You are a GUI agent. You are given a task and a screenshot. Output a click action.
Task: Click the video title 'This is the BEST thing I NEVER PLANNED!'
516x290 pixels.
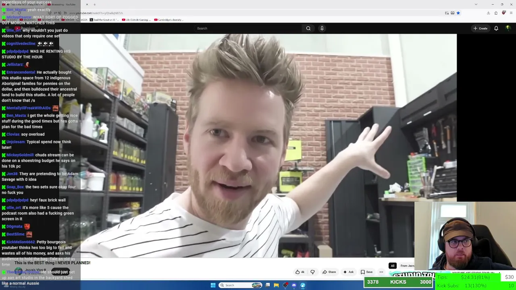coord(52,263)
